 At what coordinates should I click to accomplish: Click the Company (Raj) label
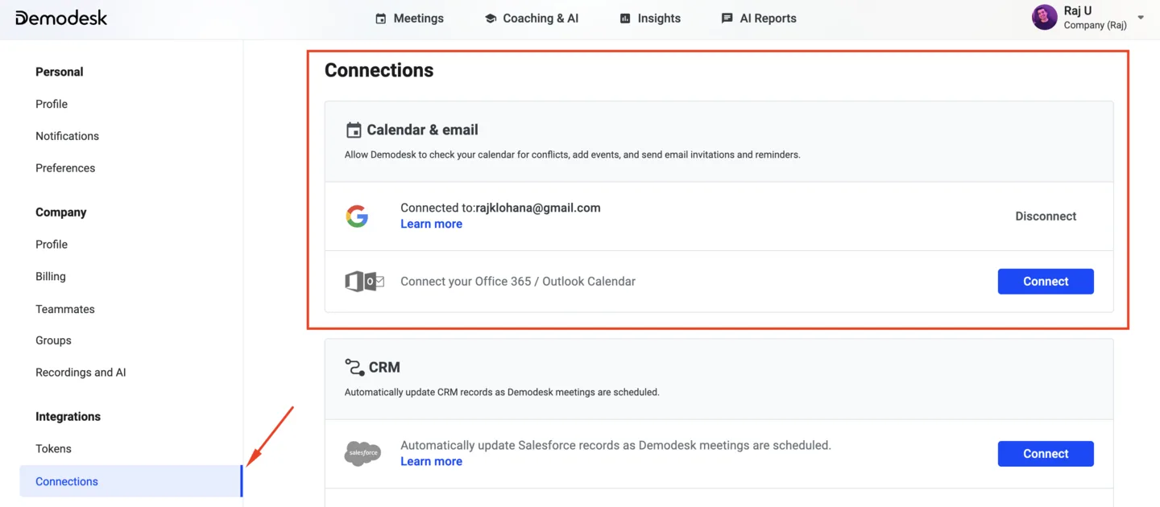click(x=1095, y=26)
